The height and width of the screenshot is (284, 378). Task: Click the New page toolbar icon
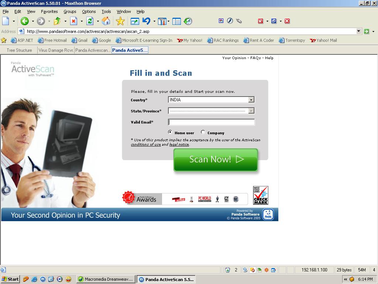tap(6, 21)
